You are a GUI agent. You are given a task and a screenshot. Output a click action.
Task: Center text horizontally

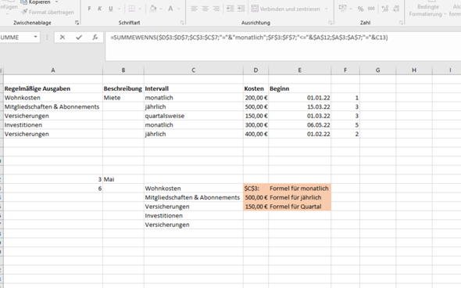[205, 9]
